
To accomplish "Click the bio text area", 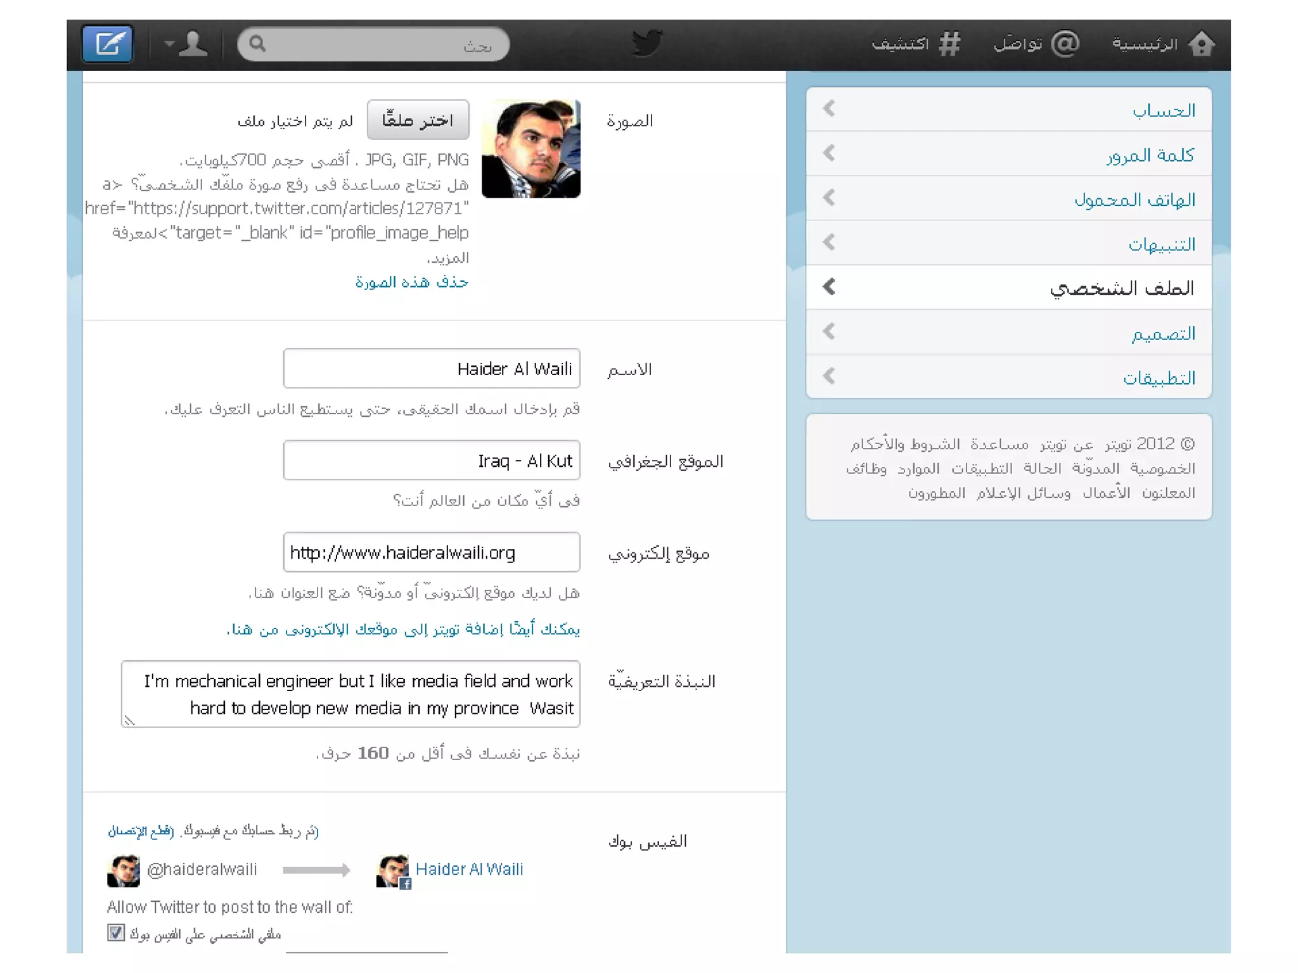I will coord(350,694).
